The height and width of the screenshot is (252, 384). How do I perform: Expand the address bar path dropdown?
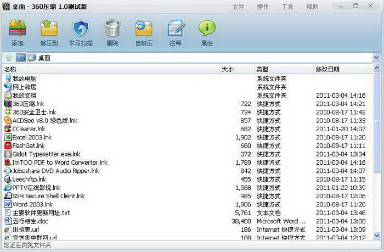(x=376, y=58)
